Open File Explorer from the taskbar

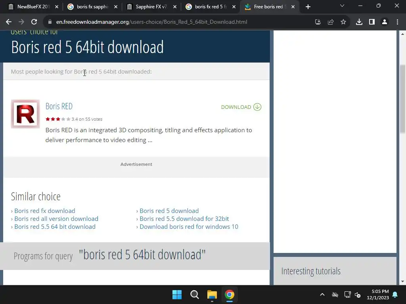(212, 294)
